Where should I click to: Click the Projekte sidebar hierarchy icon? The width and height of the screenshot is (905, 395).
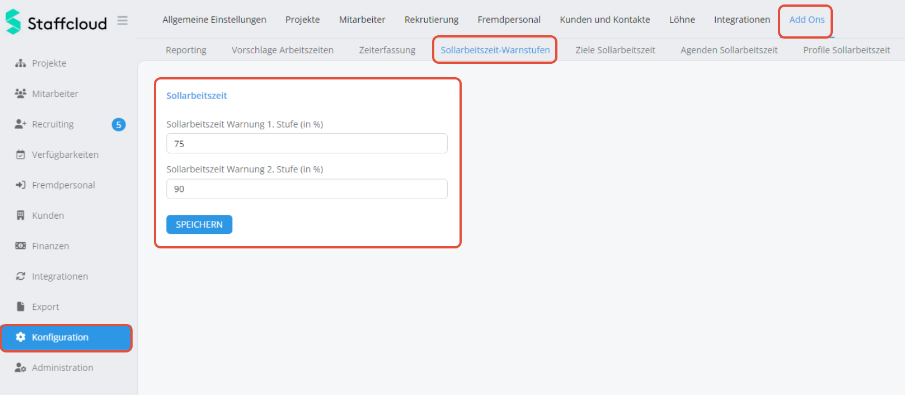pos(21,63)
